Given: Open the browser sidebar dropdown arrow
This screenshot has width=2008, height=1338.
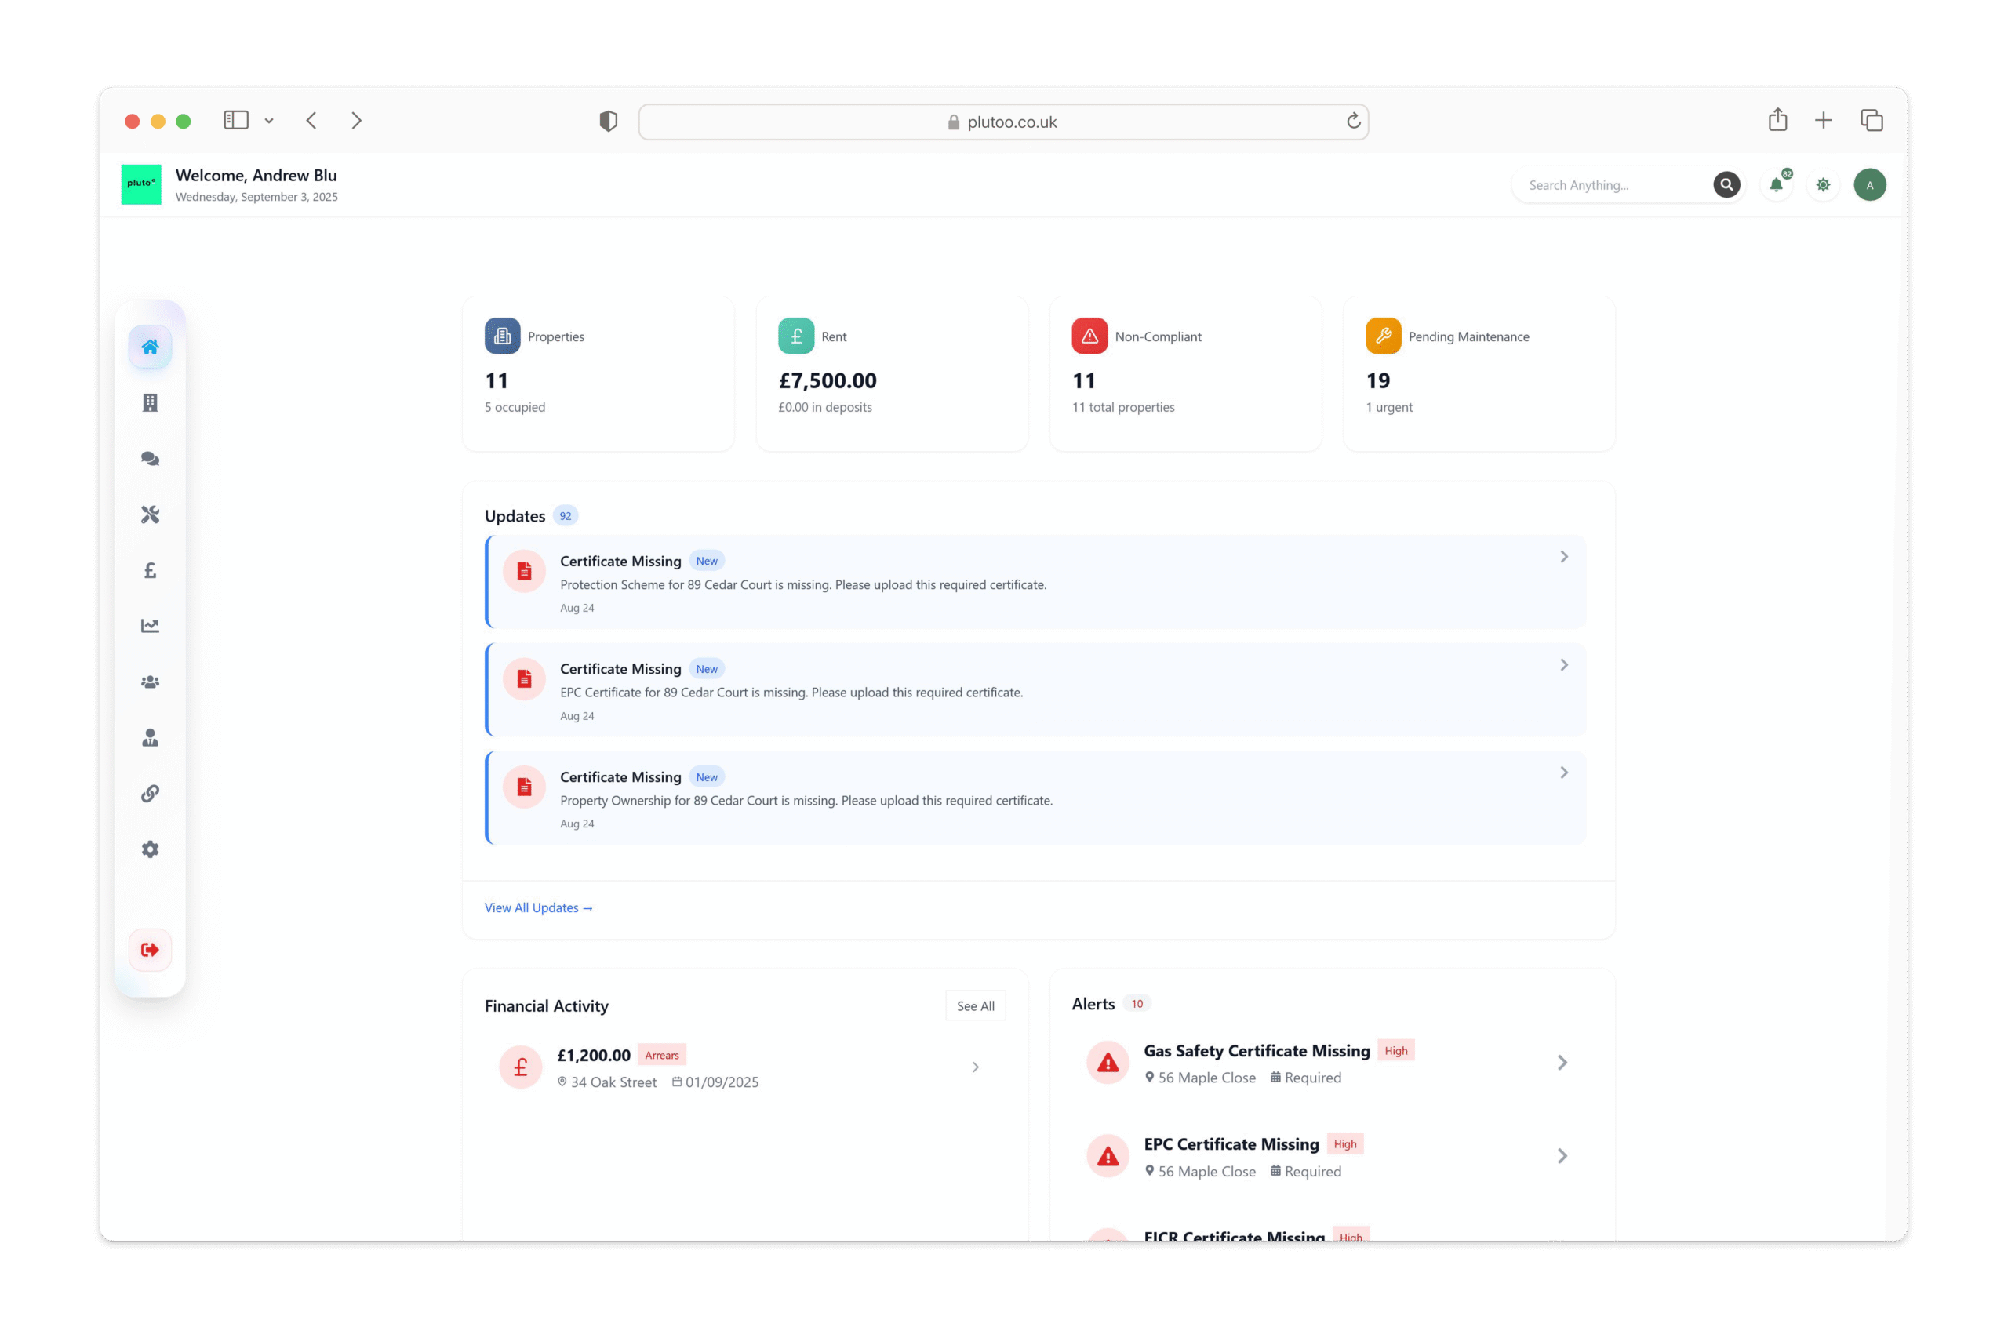Looking at the screenshot, I should (269, 121).
